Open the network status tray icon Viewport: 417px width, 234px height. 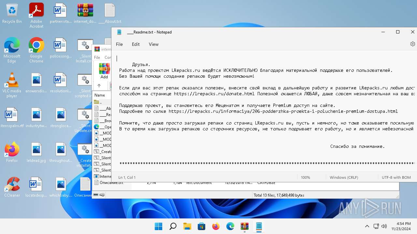tap(376, 226)
